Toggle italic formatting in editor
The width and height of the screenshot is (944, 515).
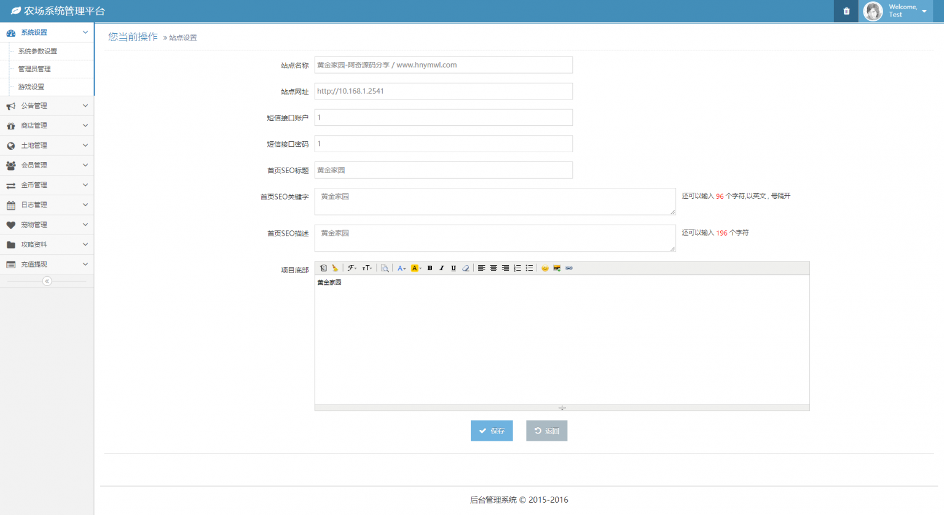(441, 268)
